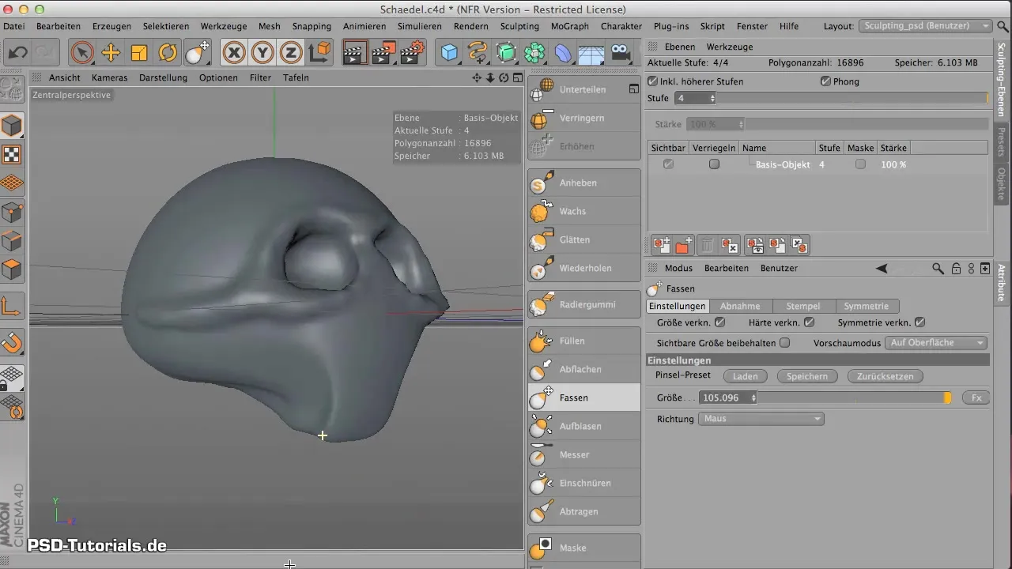Open the Attribute side tab
This screenshot has height=569, width=1012.
[x=1002, y=281]
